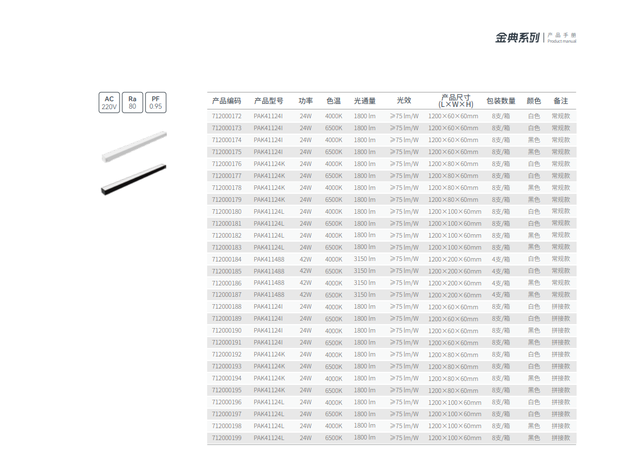The height and width of the screenshot is (456, 621).
Task: Select product code 712000172 in first row
Action: (227, 116)
